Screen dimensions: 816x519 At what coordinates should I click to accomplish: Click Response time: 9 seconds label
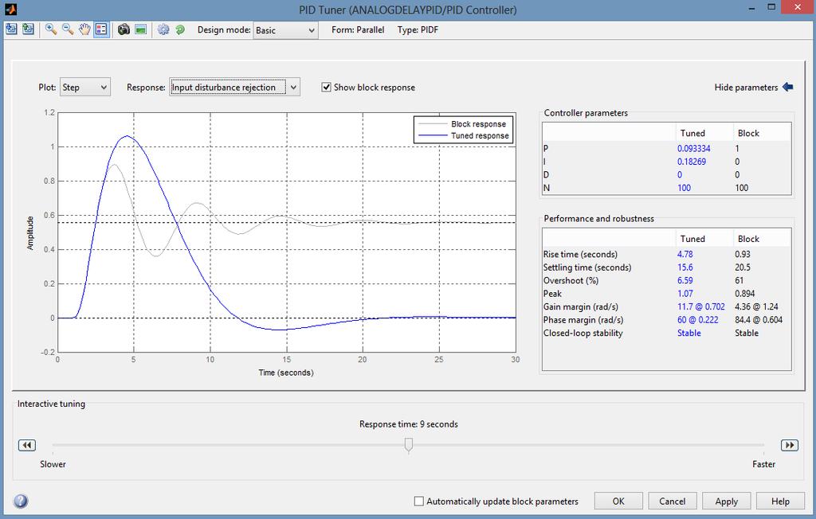tap(409, 423)
